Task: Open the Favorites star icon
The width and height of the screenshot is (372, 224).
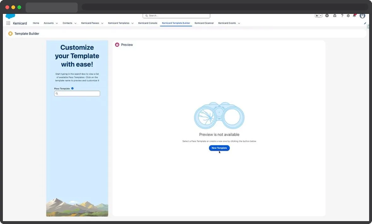Action: pyautogui.click(x=317, y=16)
